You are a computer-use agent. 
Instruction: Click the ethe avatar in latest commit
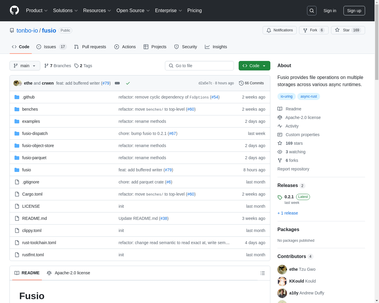coord(16,83)
